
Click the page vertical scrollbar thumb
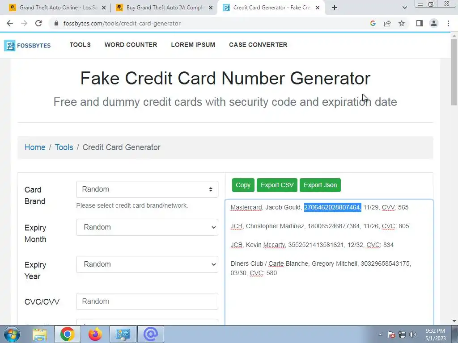point(454,72)
